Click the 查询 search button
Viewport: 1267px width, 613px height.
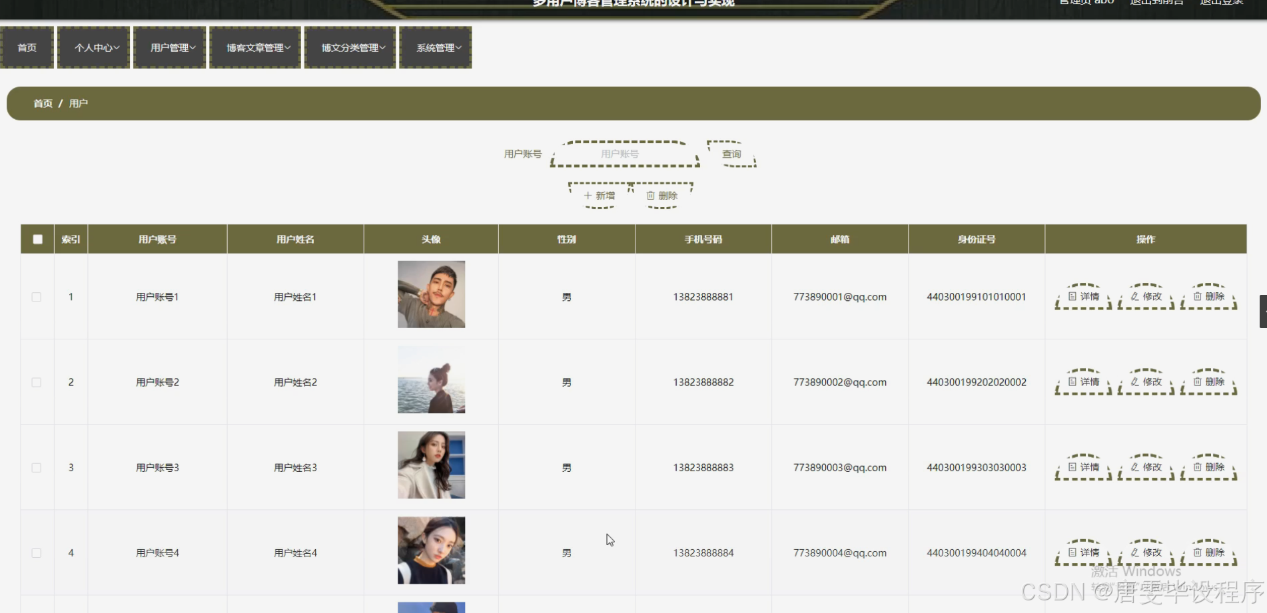pyautogui.click(x=731, y=154)
